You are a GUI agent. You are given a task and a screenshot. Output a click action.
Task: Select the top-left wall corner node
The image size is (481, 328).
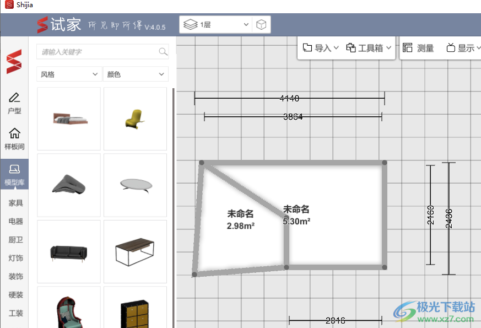tap(202, 163)
